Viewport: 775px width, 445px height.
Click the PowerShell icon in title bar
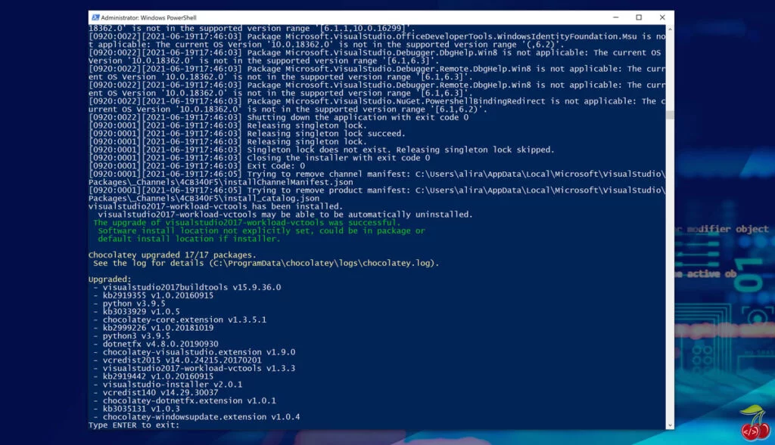95,17
